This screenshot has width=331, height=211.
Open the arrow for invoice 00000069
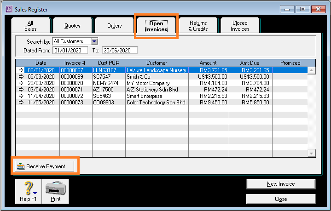(21, 76)
